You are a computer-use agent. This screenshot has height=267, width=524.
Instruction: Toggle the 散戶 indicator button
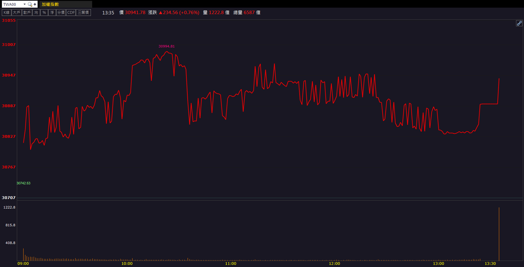(27, 13)
